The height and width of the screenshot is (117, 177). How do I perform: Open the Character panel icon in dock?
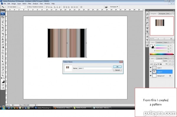click(x=147, y=37)
